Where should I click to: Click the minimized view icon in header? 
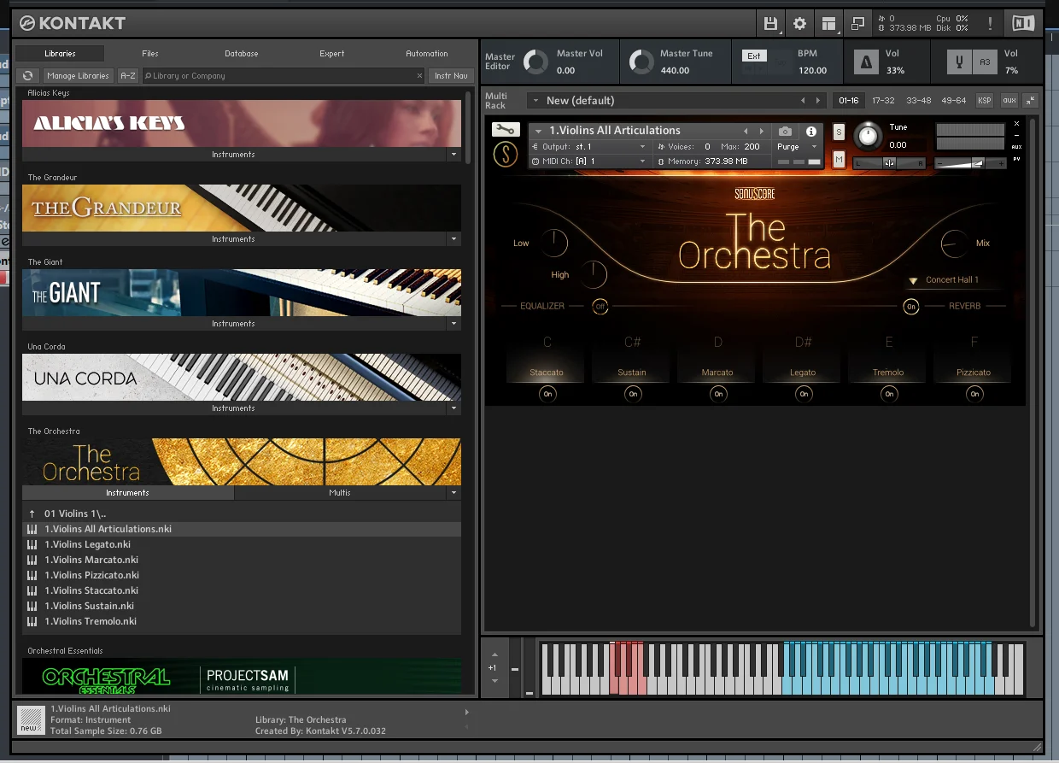click(857, 23)
